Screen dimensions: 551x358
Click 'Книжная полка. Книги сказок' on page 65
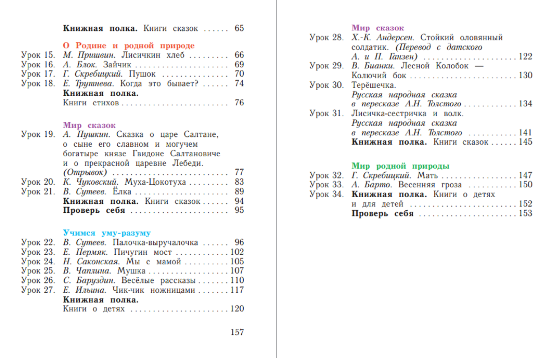point(154,28)
